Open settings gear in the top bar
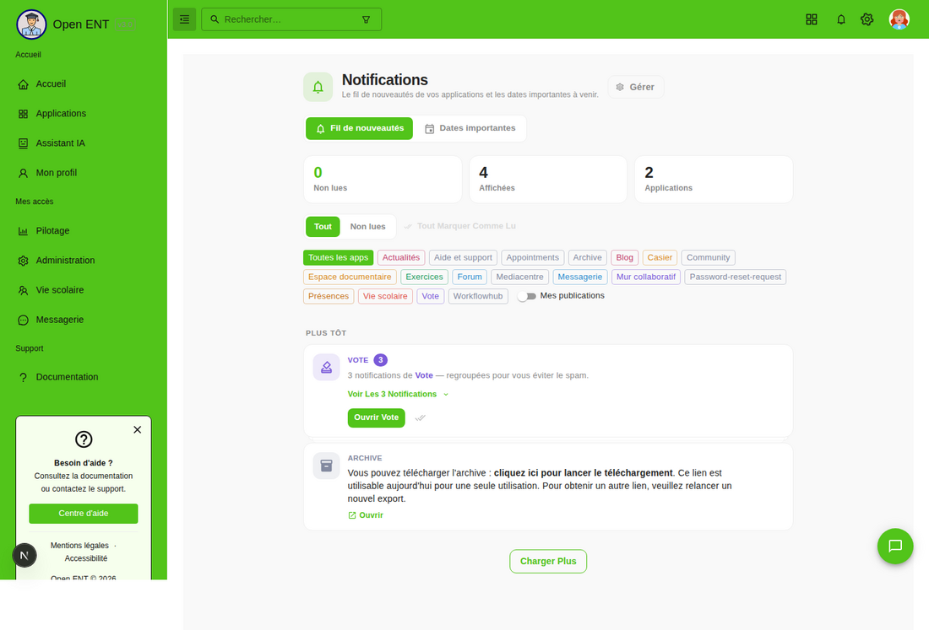Image resolution: width=929 pixels, height=630 pixels. point(867,19)
